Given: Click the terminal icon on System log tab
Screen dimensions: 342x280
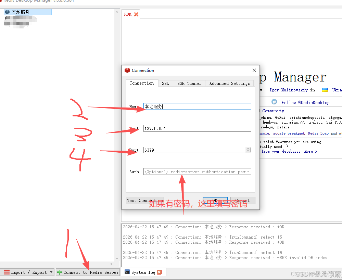Looking at the screenshot, I should [127, 272].
